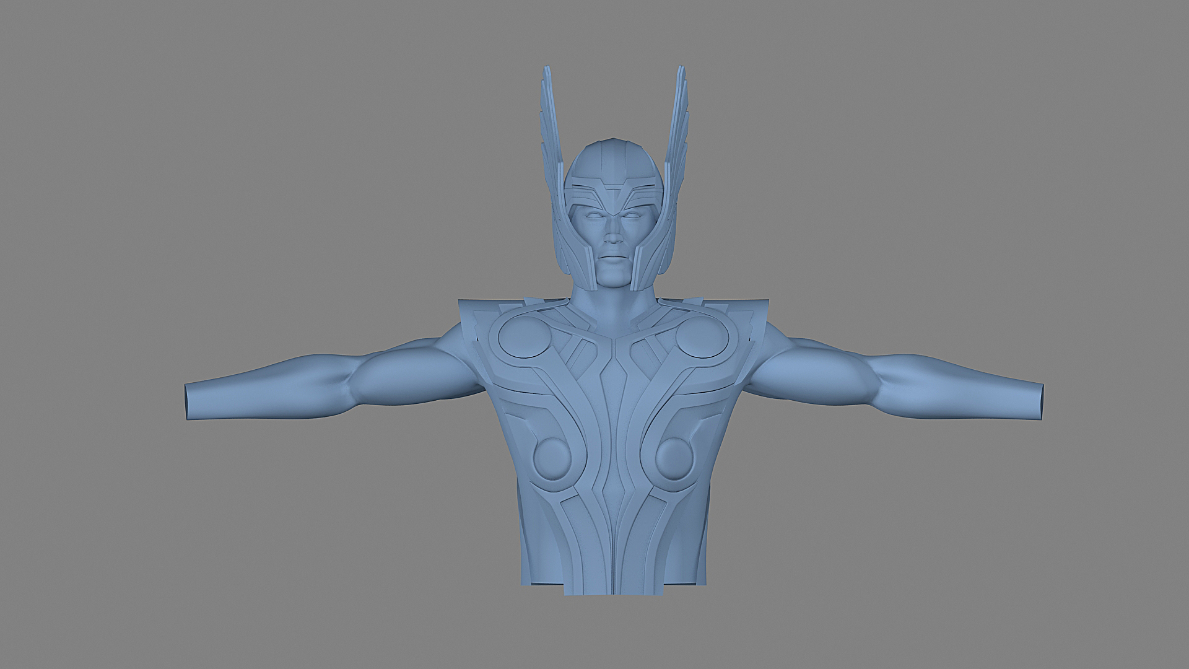Viewport: 1189px width, 669px height.
Task: Click the character's mouth
Action: pyautogui.click(x=612, y=256)
